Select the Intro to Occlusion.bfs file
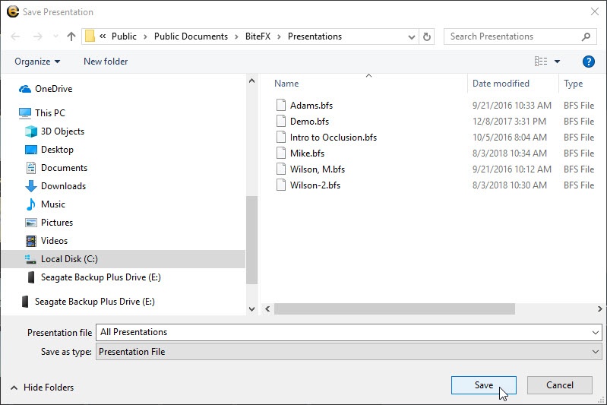The image size is (607, 405). (x=333, y=138)
